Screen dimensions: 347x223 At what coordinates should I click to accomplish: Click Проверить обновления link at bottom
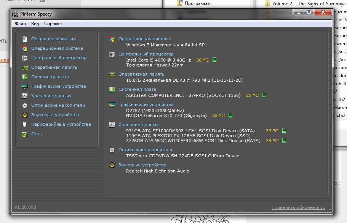[298, 207]
